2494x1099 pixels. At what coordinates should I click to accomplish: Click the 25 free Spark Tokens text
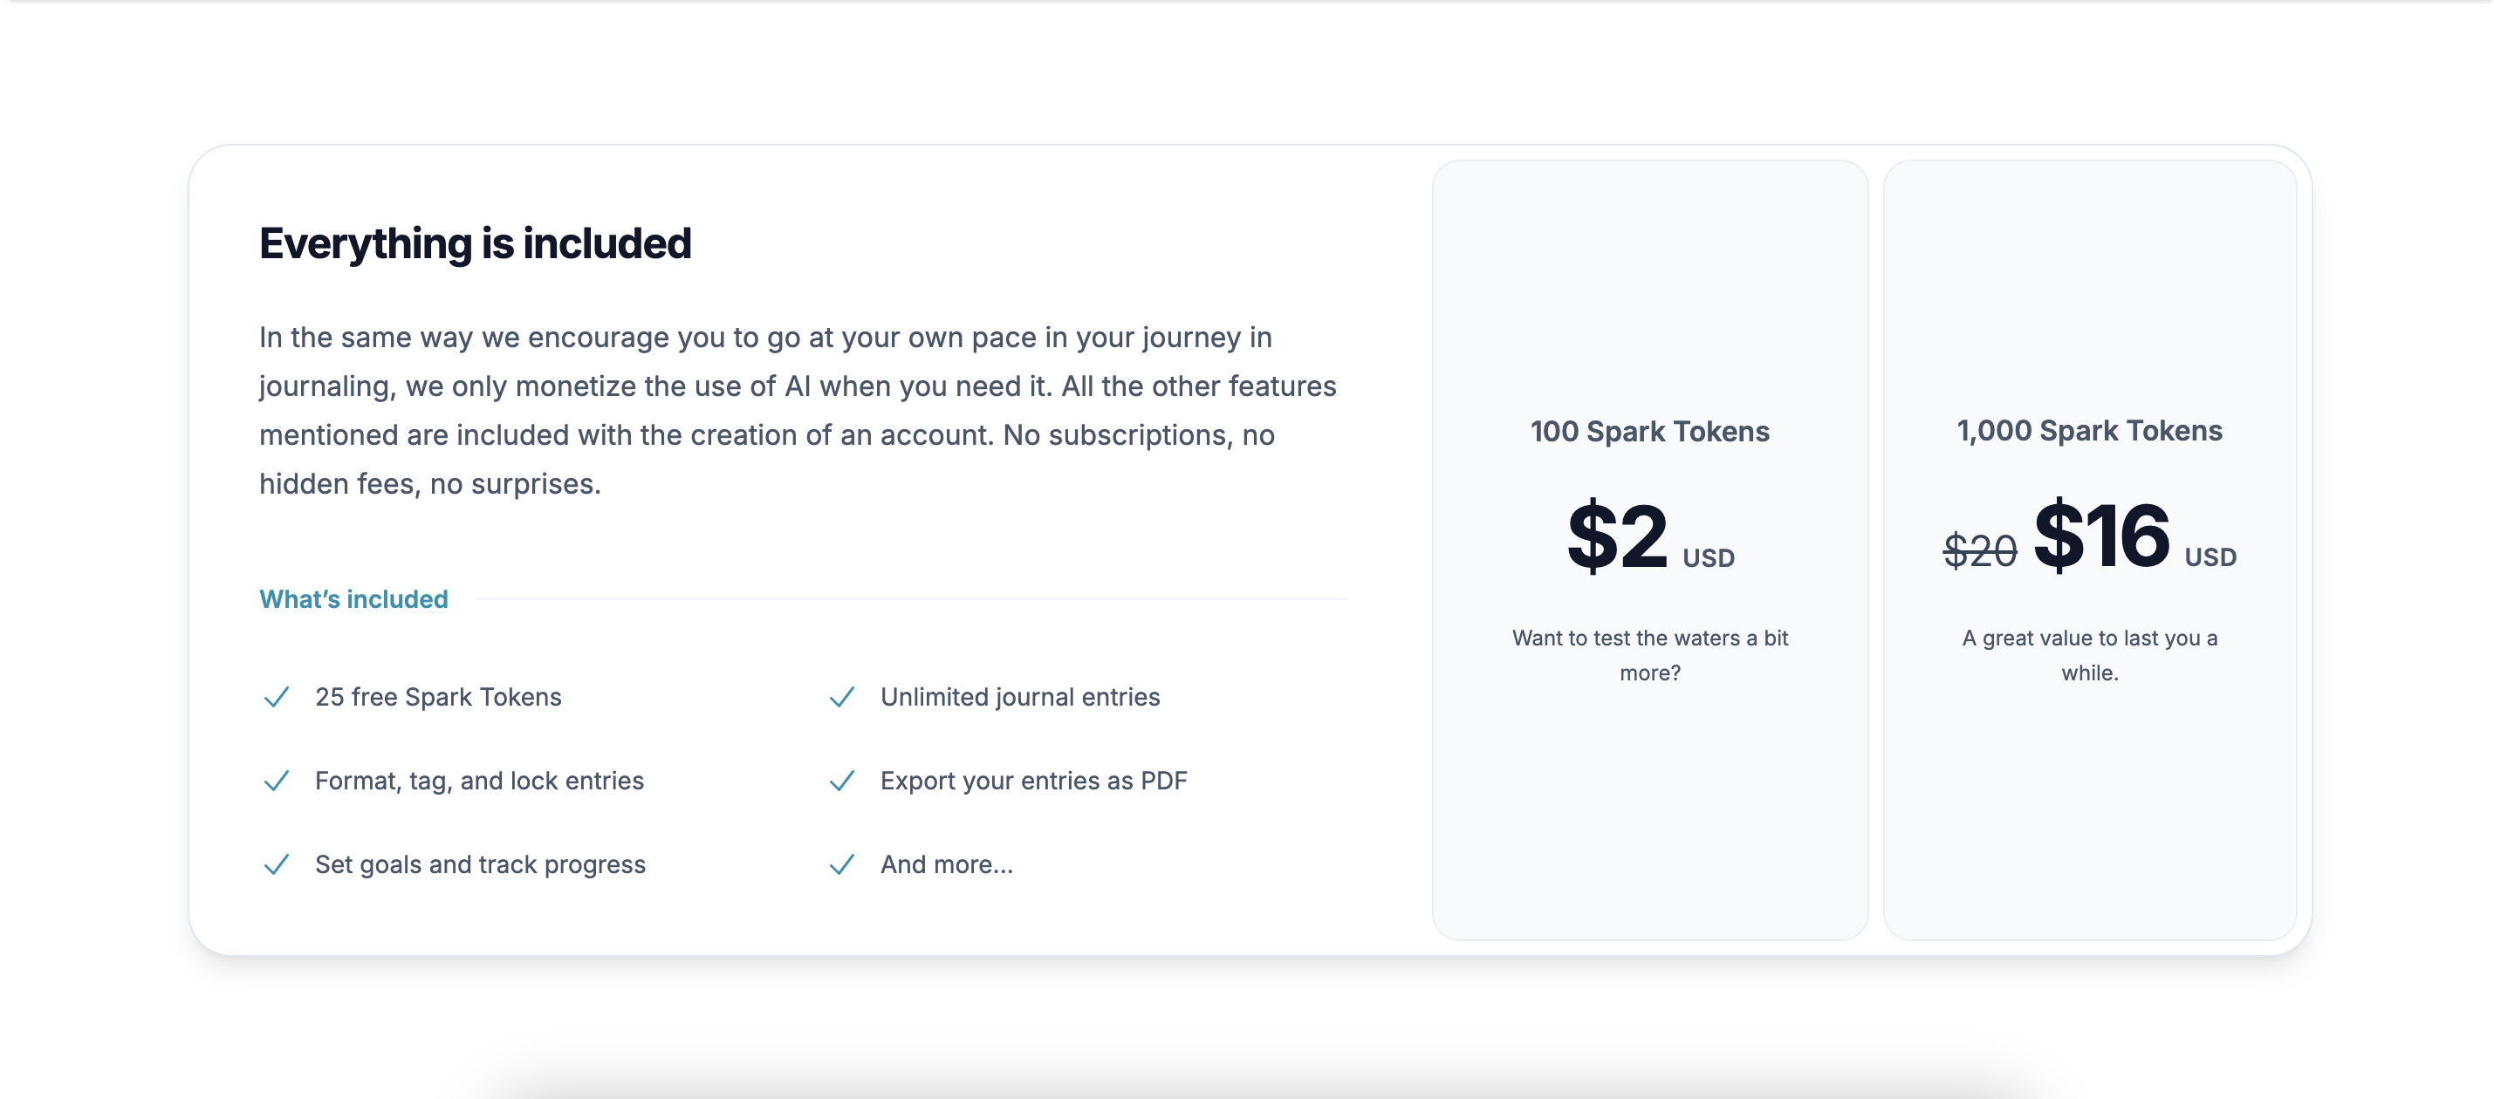click(x=437, y=697)
